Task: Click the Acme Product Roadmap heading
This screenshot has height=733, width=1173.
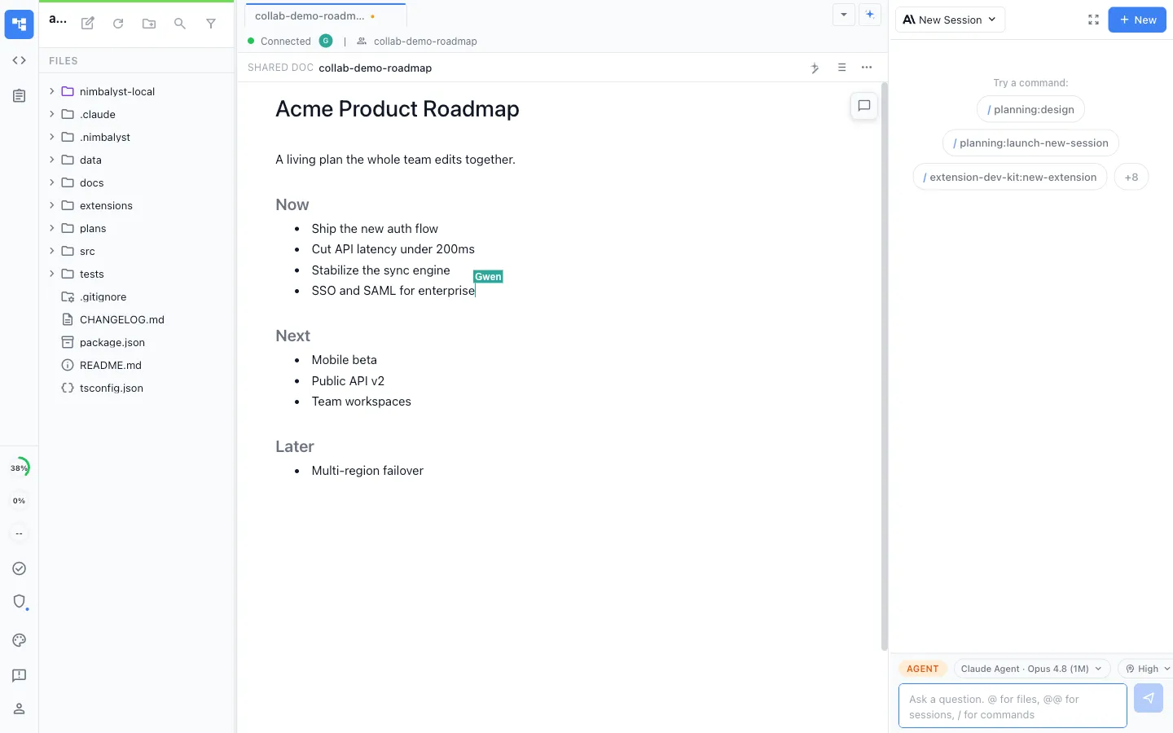Action: 398,109
